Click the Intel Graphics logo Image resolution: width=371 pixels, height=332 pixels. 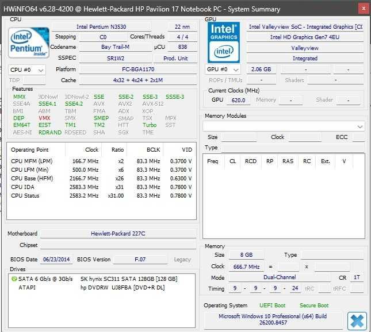click(x=224, y=43)
